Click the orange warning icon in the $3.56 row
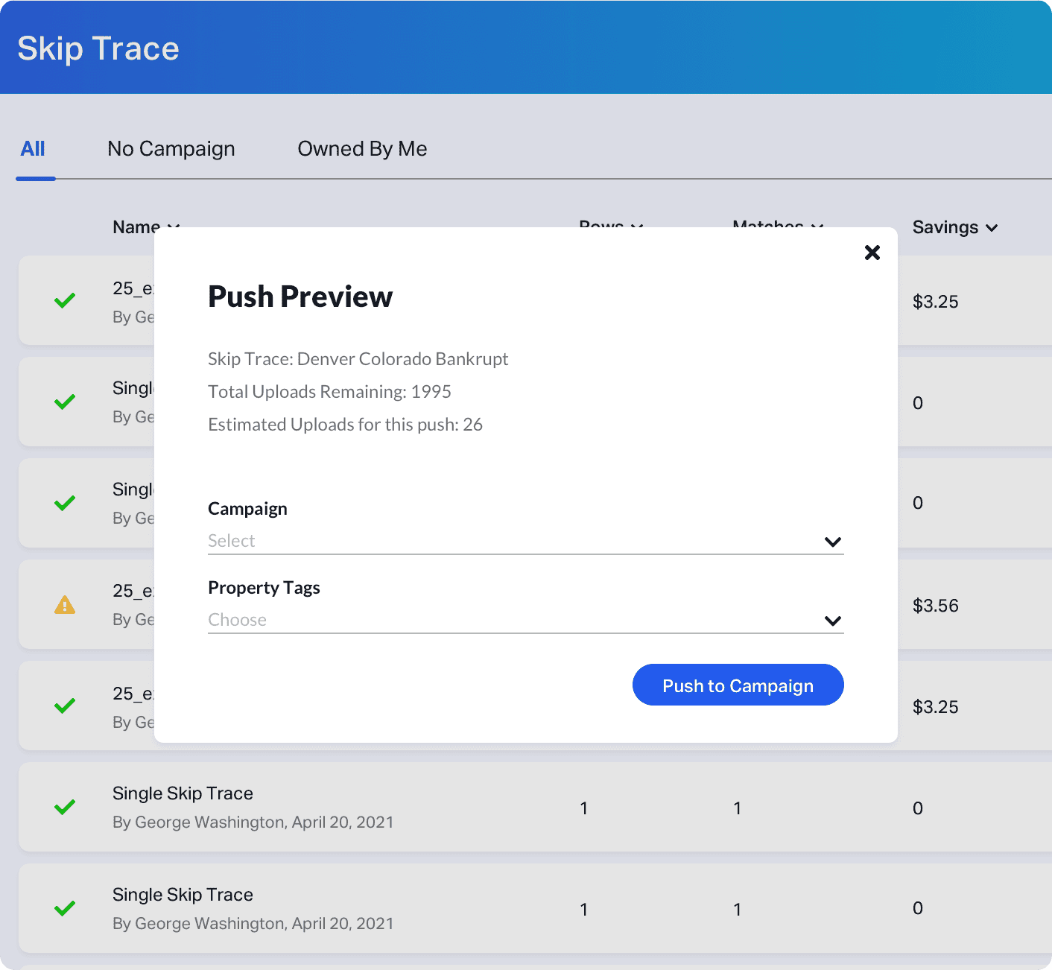 [65, 604]
